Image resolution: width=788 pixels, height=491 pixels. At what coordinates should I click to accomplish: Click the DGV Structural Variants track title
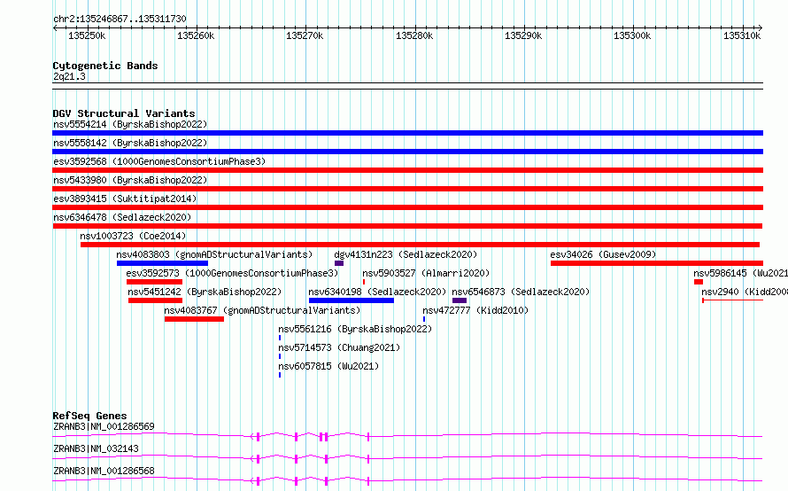(124, 113)
